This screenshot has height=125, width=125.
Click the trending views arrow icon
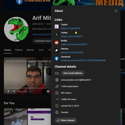pos(57,99)
